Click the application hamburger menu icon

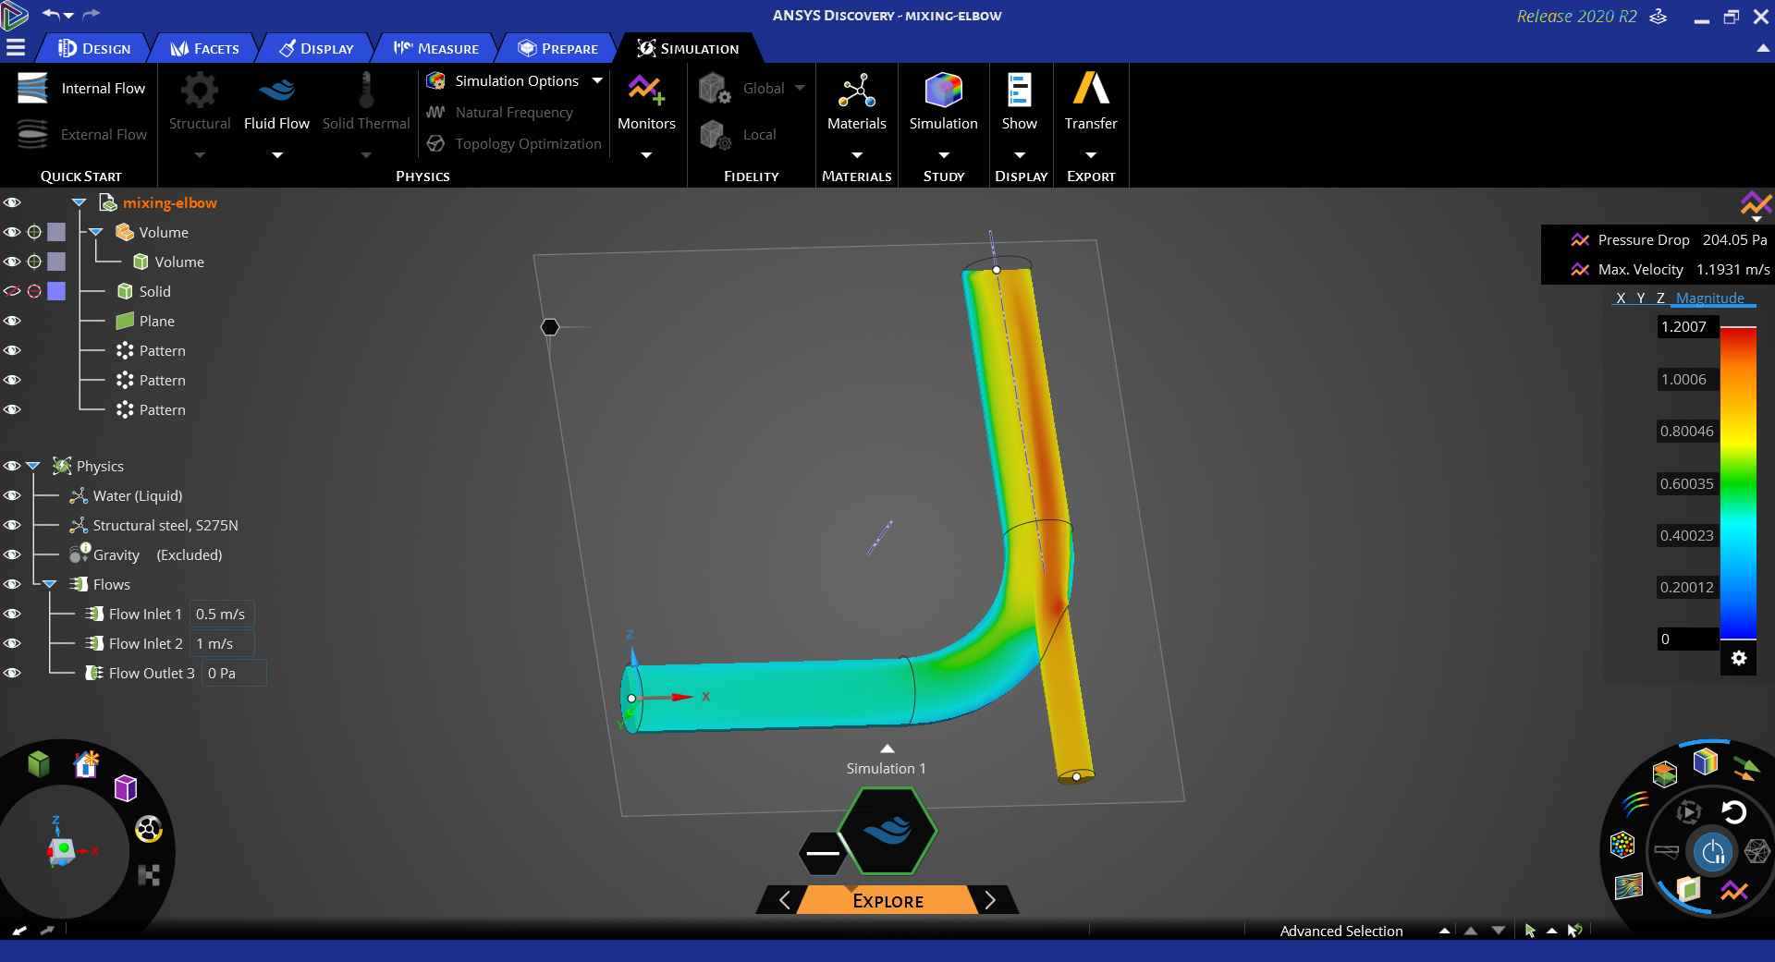pyautogui.click(x=15, y=48)
